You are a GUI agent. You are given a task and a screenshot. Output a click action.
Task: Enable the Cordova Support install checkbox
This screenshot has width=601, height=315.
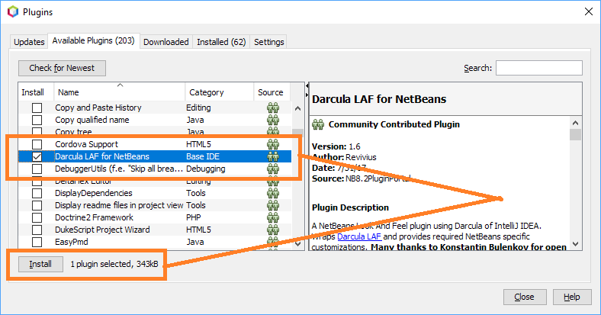pyautogui.click(x=37, y=144)
